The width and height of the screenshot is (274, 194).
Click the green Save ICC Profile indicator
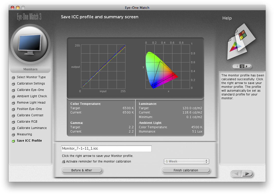(x=13, y=141)
